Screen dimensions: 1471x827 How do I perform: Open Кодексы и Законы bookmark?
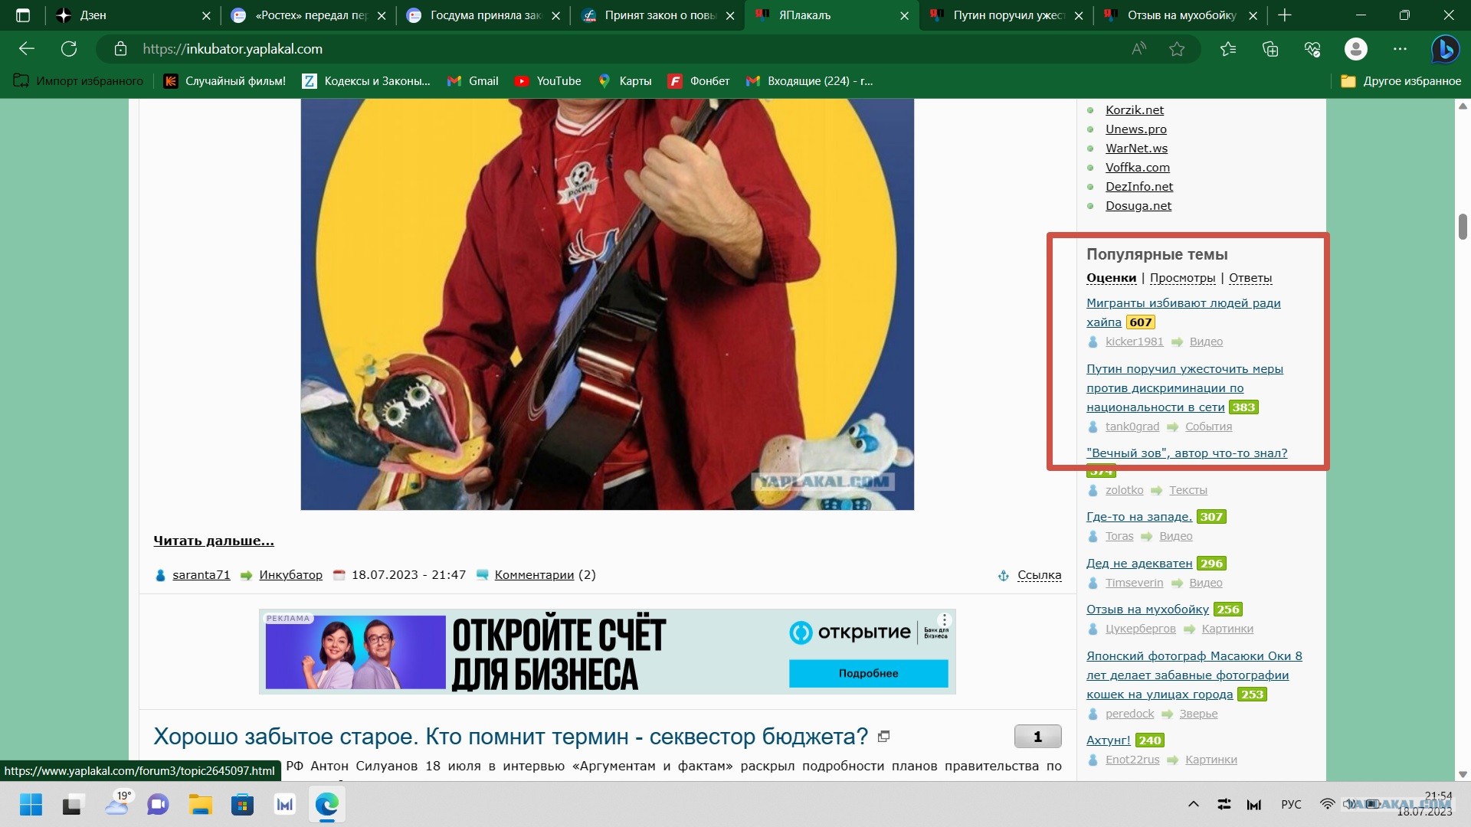(366, 81)
